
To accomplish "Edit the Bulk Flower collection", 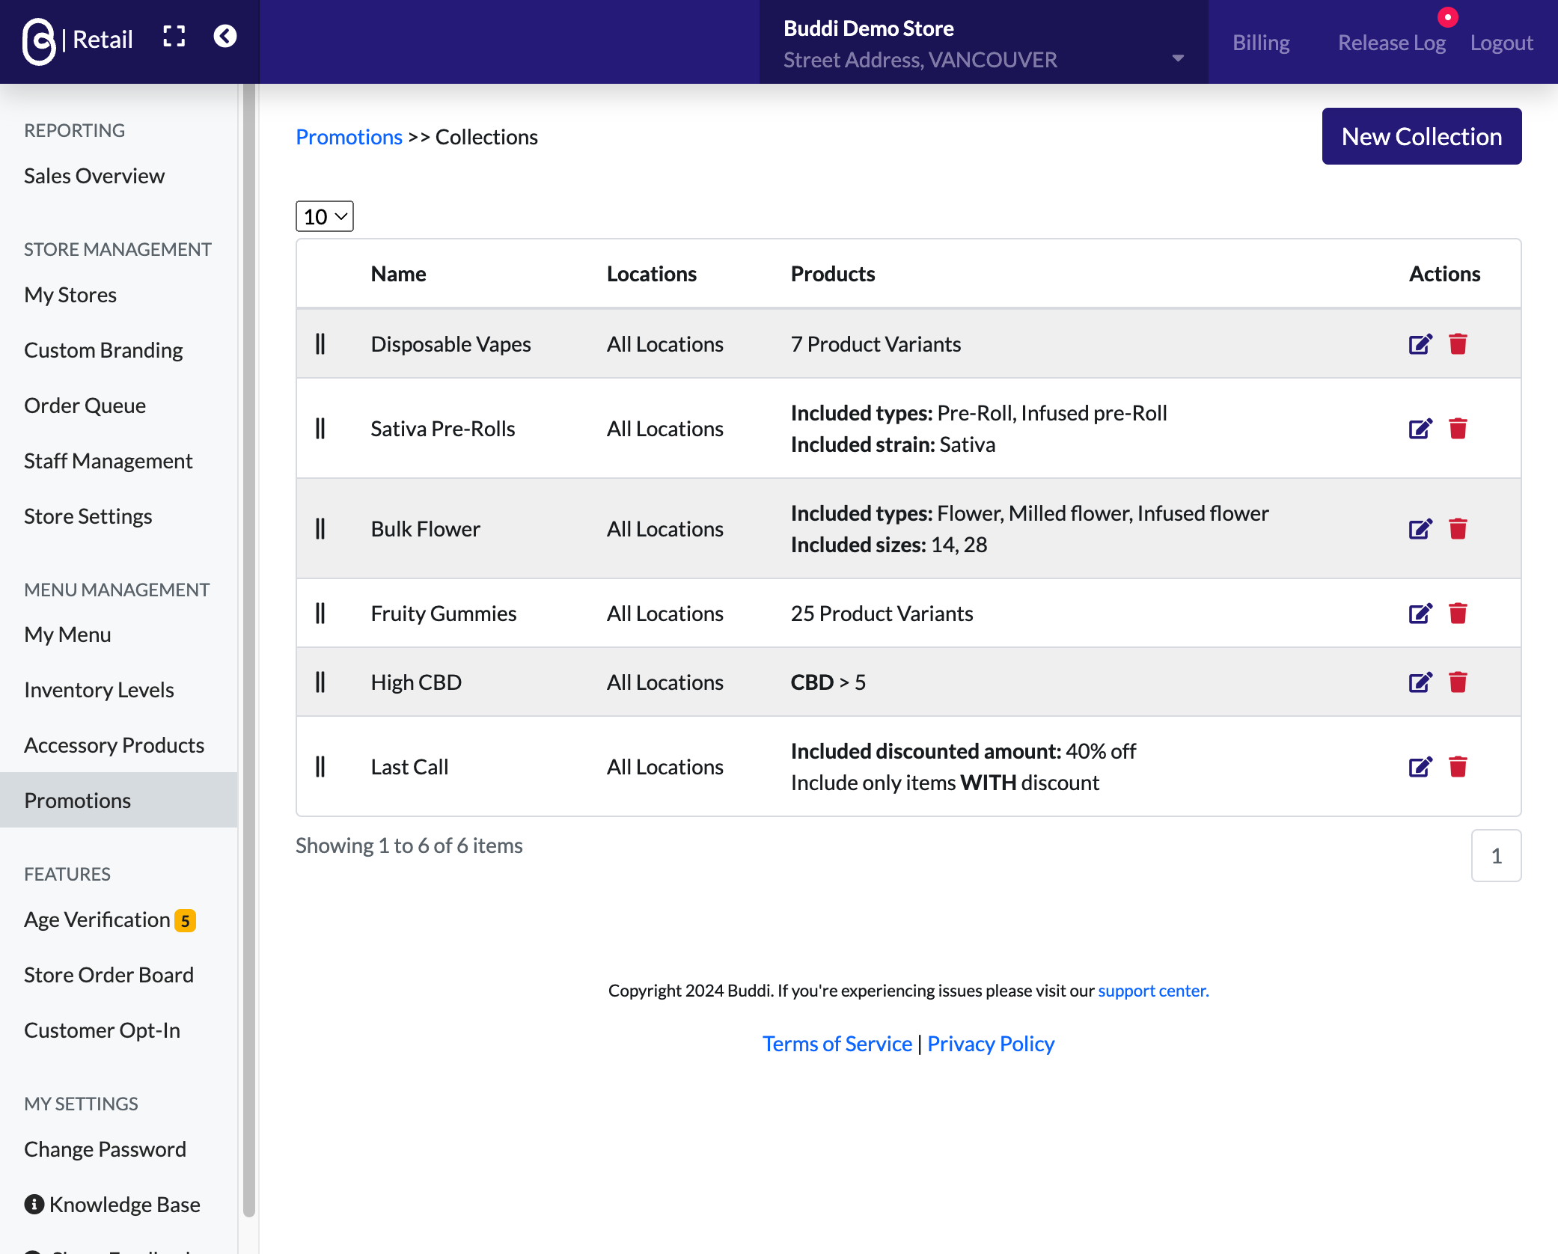I will click(1420, 529).
